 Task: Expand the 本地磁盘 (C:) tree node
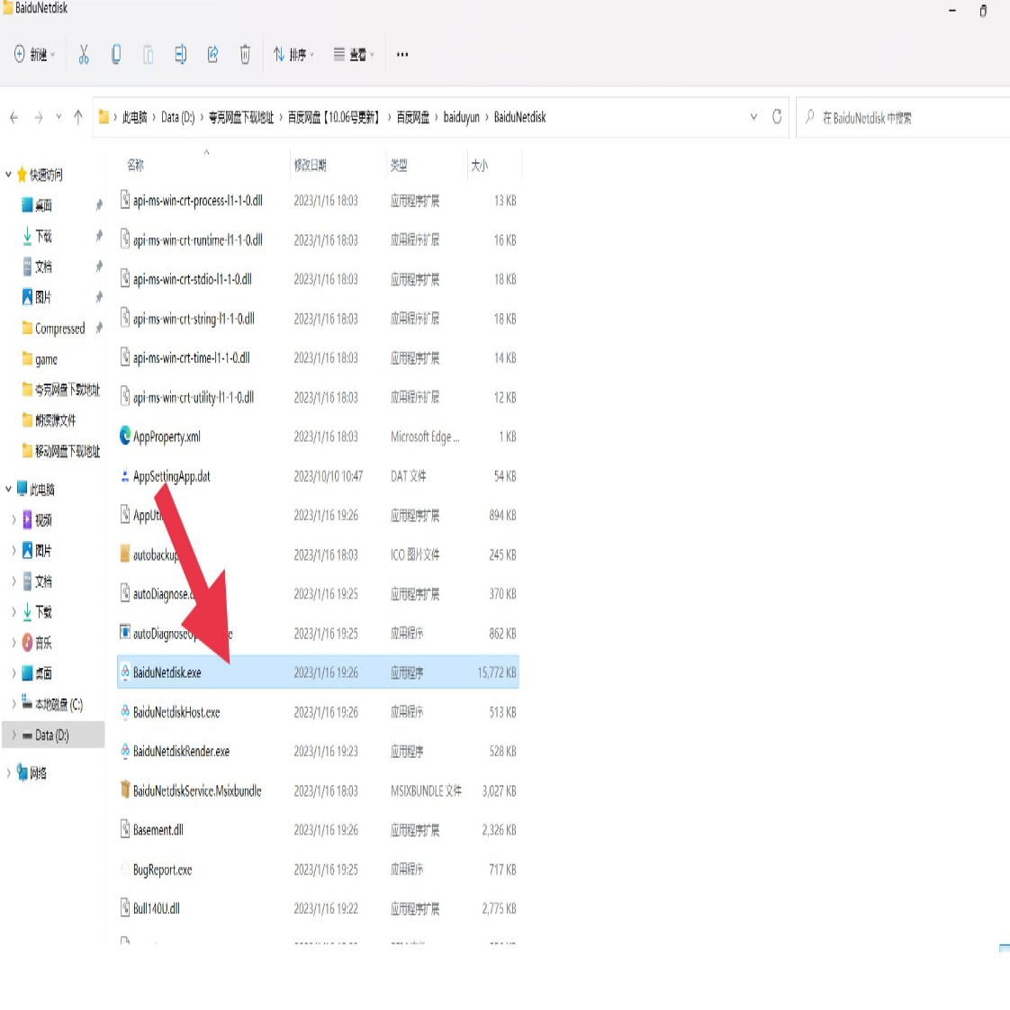(x=14, y=704)
